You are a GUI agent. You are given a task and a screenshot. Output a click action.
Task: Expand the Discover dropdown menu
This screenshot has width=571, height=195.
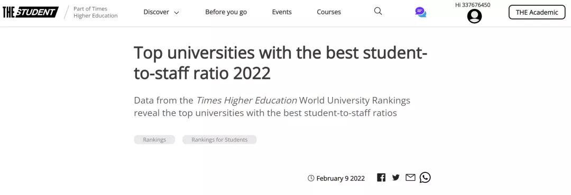(161, 12)
